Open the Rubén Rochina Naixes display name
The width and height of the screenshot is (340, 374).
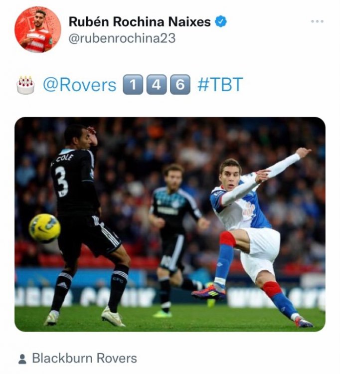pos(140,22)
